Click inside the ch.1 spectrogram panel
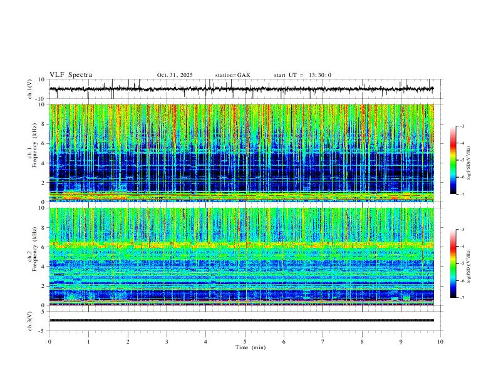Viewport: 496px width, 383px height. coord(241,153)
